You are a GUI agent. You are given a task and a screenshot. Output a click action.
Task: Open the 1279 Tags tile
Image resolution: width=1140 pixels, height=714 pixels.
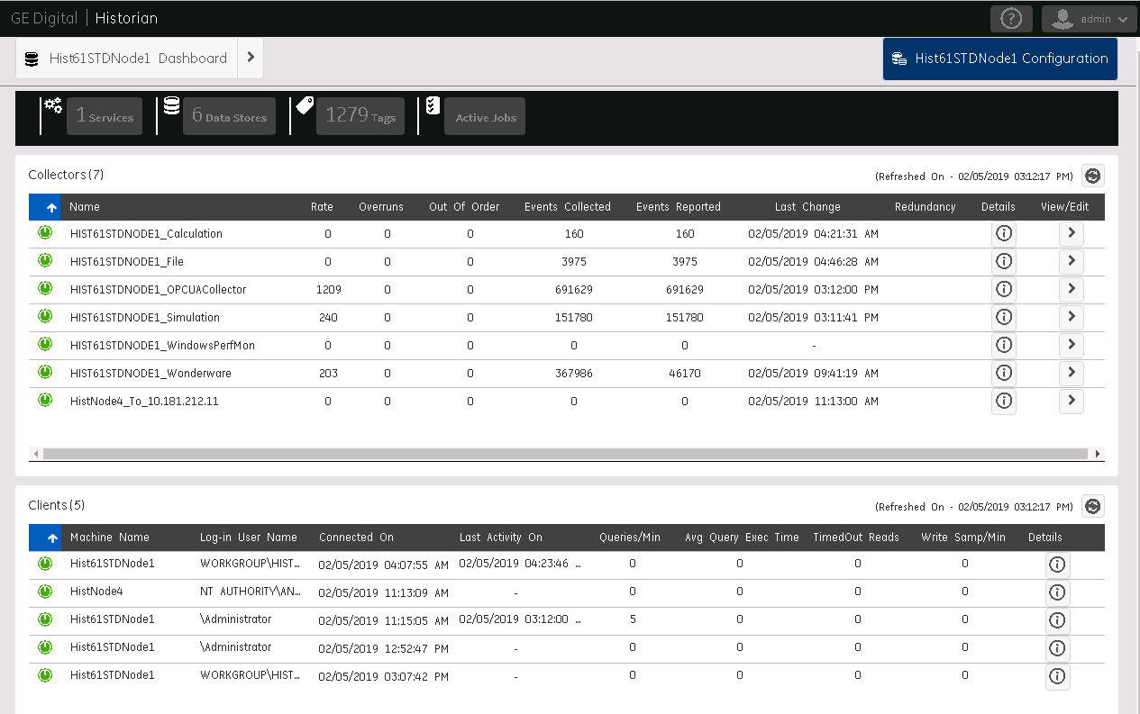[x=360, y=117]
